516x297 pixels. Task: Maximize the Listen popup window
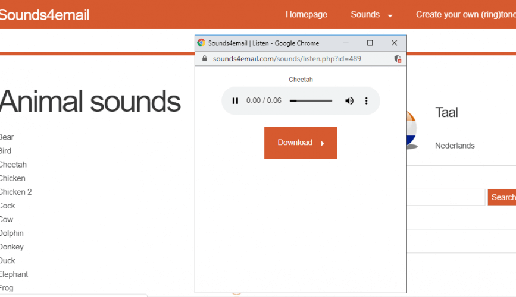[370, 43]
